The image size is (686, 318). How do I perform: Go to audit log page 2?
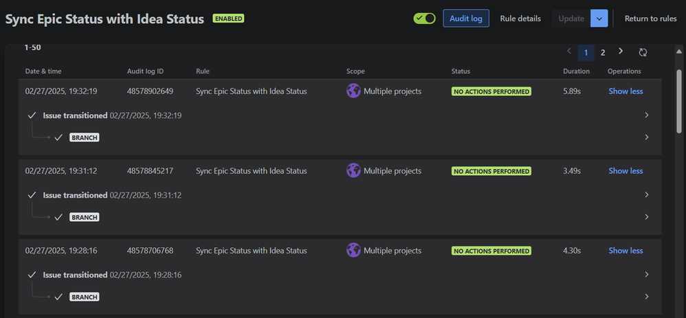tap(603, 52)
